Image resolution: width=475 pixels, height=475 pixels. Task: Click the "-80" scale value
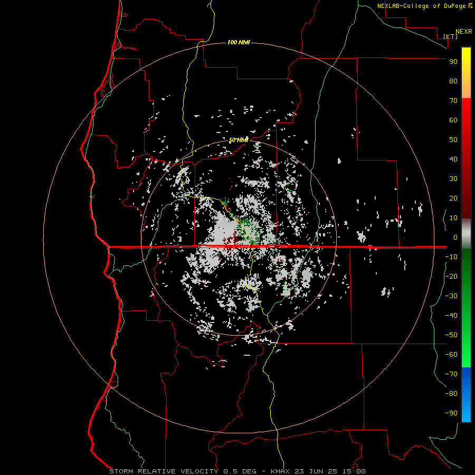pos(451,394)
